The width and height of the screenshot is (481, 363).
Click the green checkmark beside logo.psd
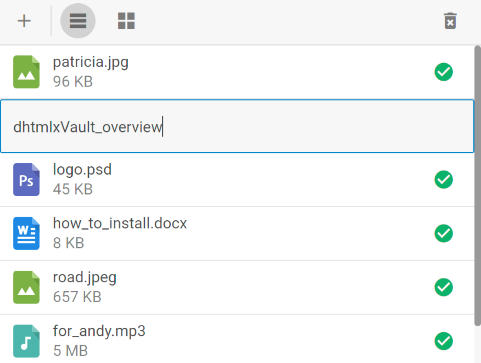tap(443, 179)
